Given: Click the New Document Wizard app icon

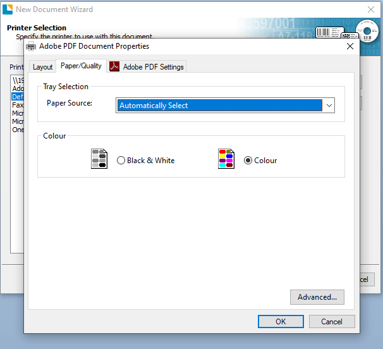Looking at the screenshot, I should click(x=8, y=9).
